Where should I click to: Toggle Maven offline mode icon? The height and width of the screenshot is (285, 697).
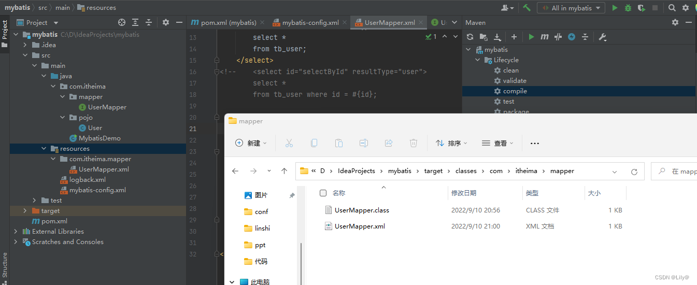(x=572, y=37)
